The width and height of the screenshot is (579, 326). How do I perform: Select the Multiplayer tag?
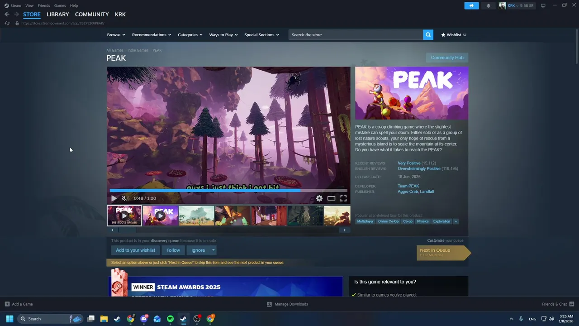click(365, 221)
